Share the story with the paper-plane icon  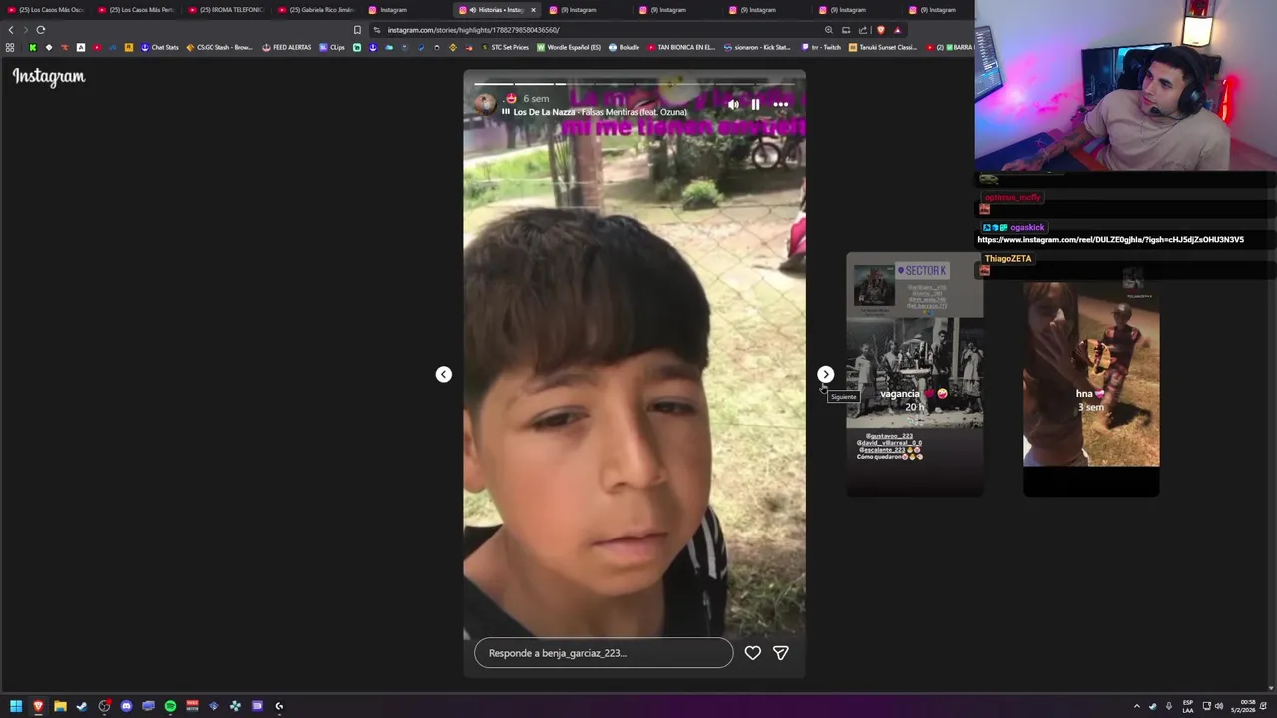781,653
